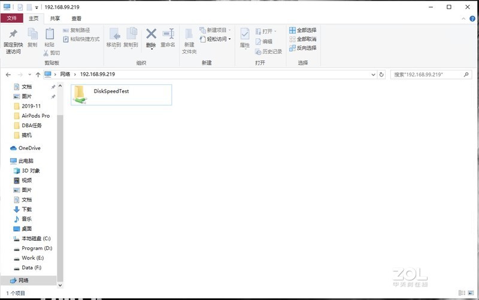Click the New folder (新建文件夹) icon
The height and width of the screenshot is (300, 479).
point(189,34)
